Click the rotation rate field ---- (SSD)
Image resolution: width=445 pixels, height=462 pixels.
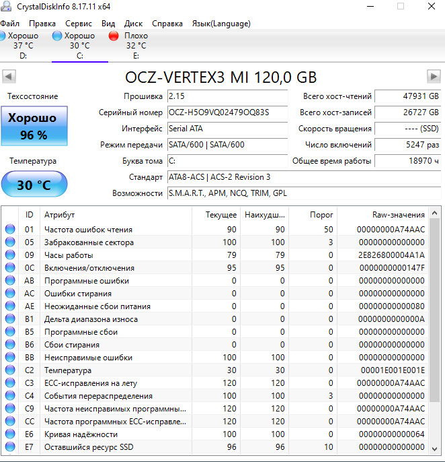coord(407,129)
